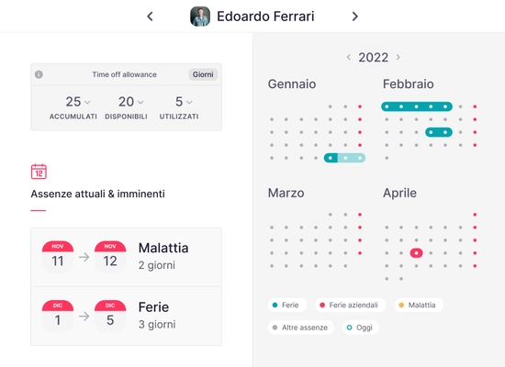505x367 pixels.
Task: Click Edoardo Ferrari's profile photo
Action: pyautogui.click(x=200, y=17)
